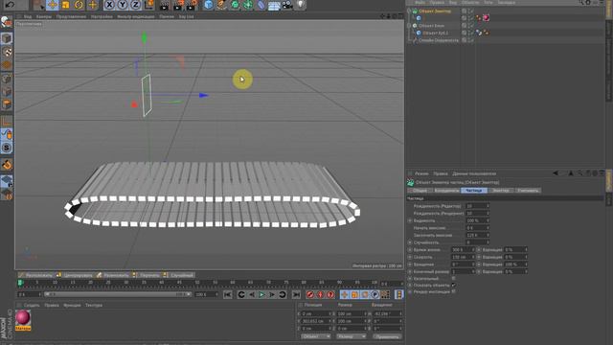
Task: Click the Record Active Objects button
Action: [x=310, y=294]
